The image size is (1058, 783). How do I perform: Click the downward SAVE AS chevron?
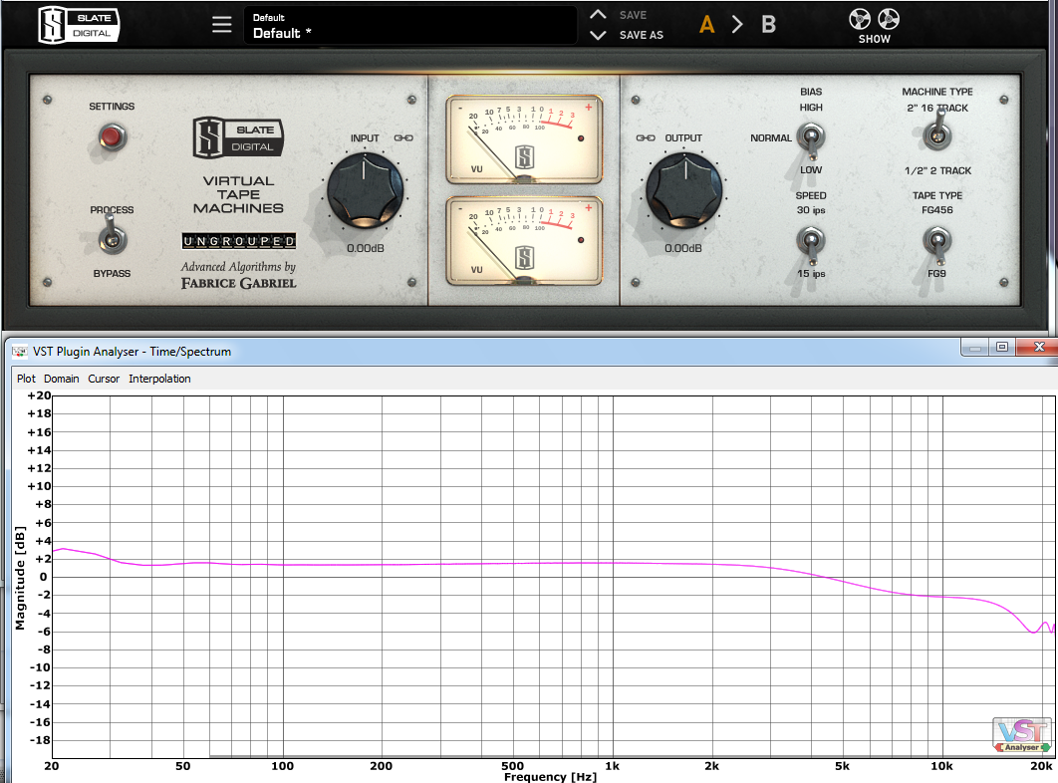click(x=598, y=34)
